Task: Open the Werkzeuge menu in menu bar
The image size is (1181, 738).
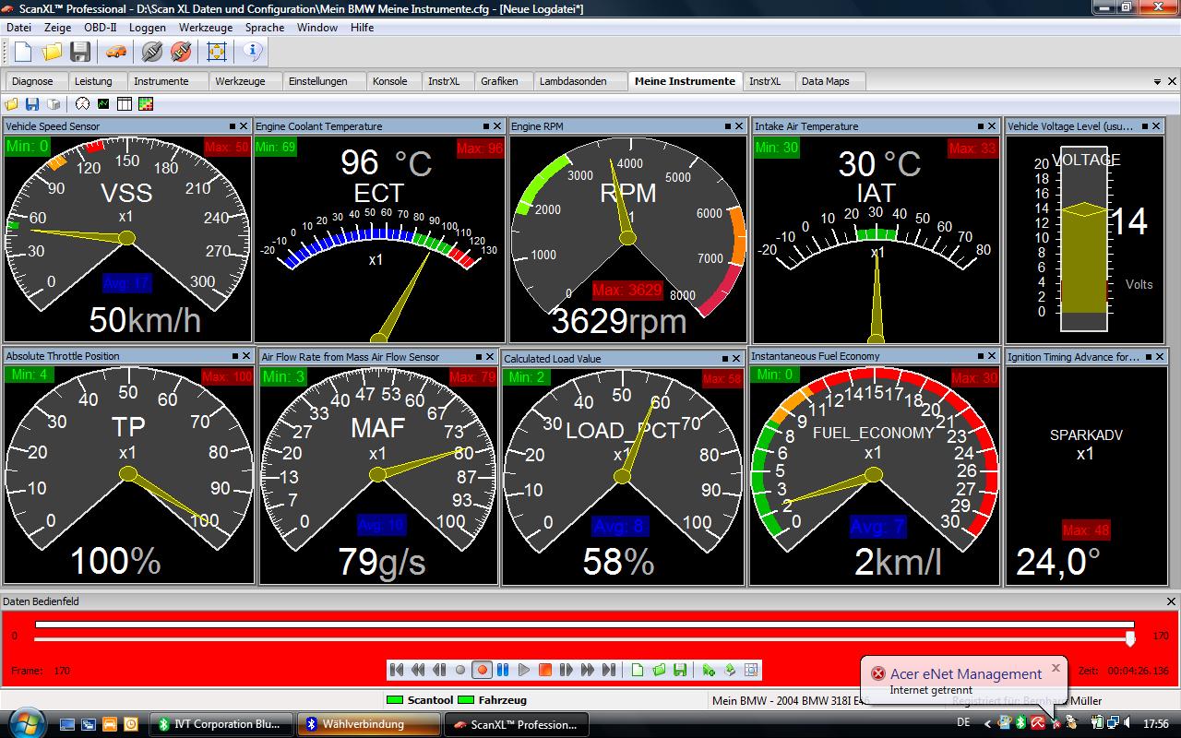Action: pos(205,28)
